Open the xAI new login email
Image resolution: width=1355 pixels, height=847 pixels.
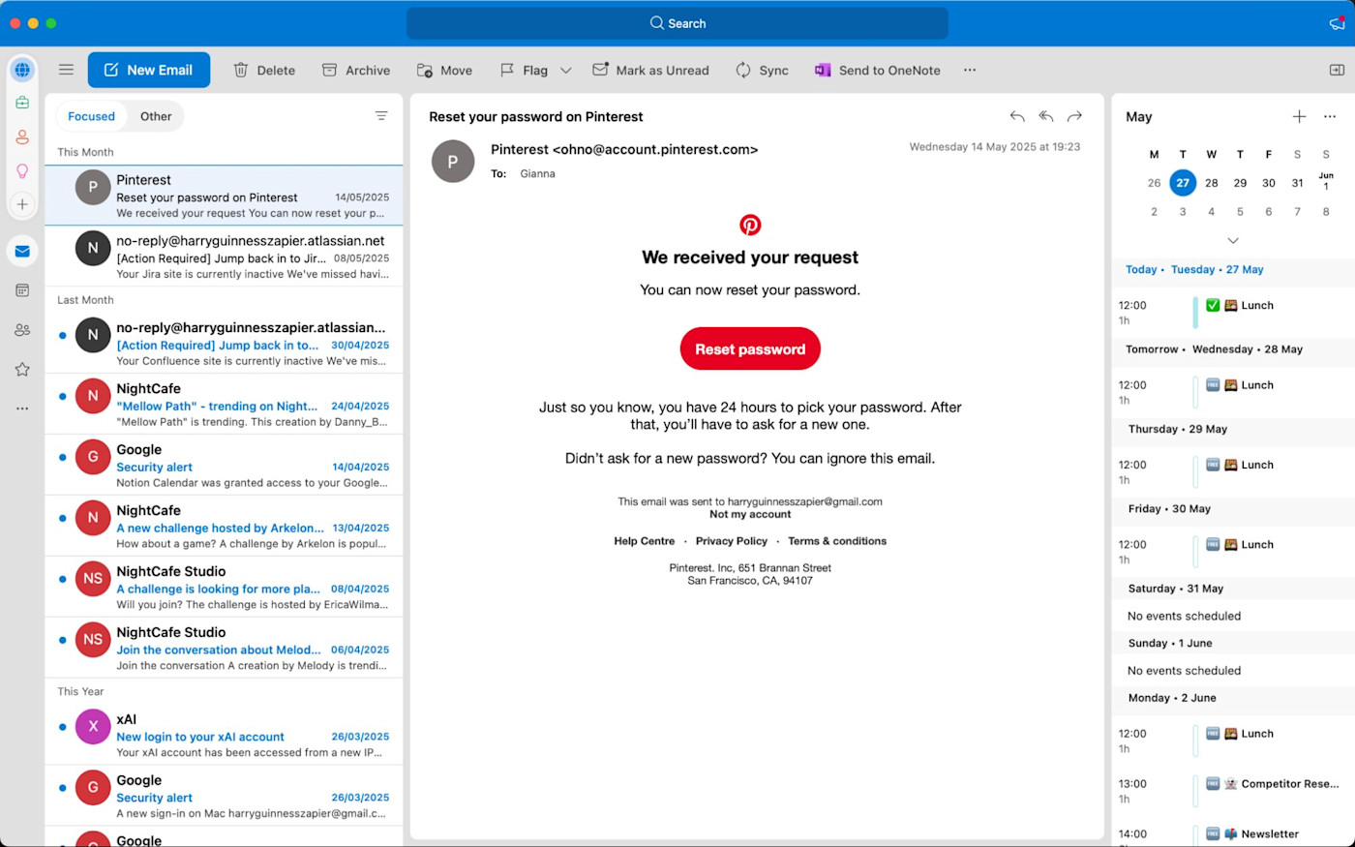(224, 736)
